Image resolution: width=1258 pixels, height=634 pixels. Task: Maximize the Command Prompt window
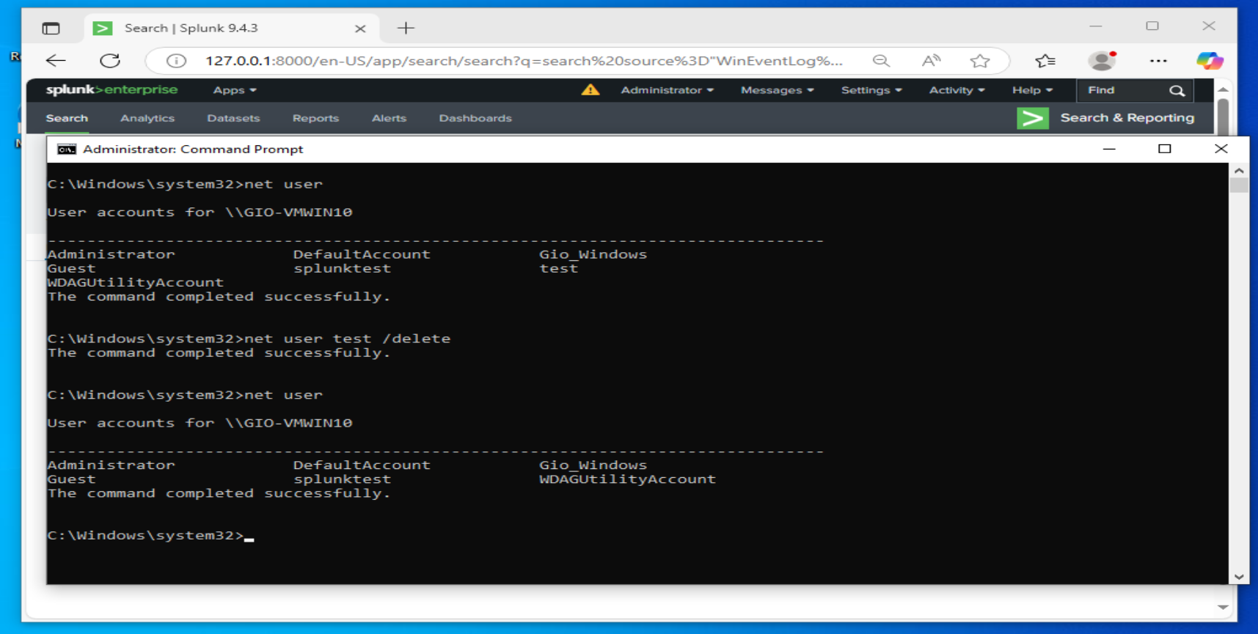tap(1165, 149)
